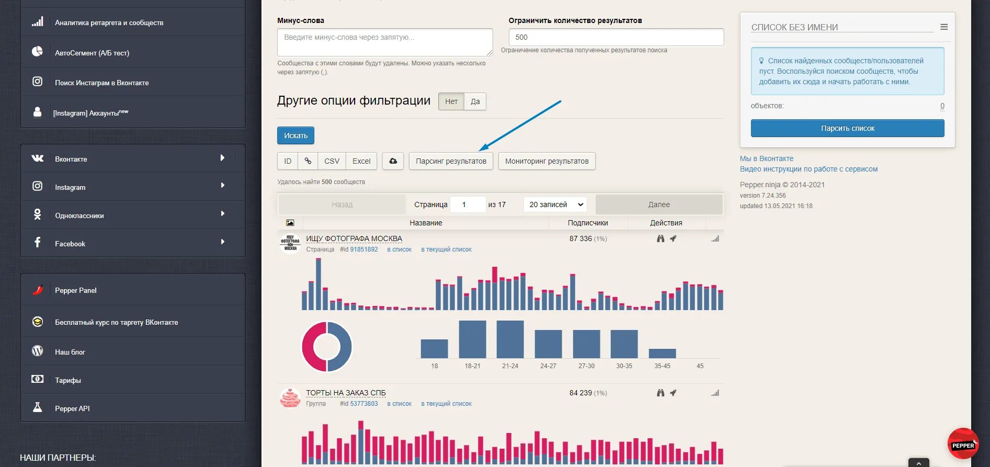Set other filter options to Да
Viewport: 990px width, 467px height.
(x=475, y=101)
